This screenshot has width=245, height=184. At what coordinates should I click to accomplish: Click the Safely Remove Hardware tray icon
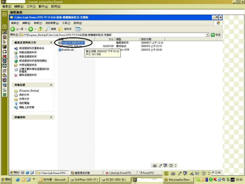(228, 180)
